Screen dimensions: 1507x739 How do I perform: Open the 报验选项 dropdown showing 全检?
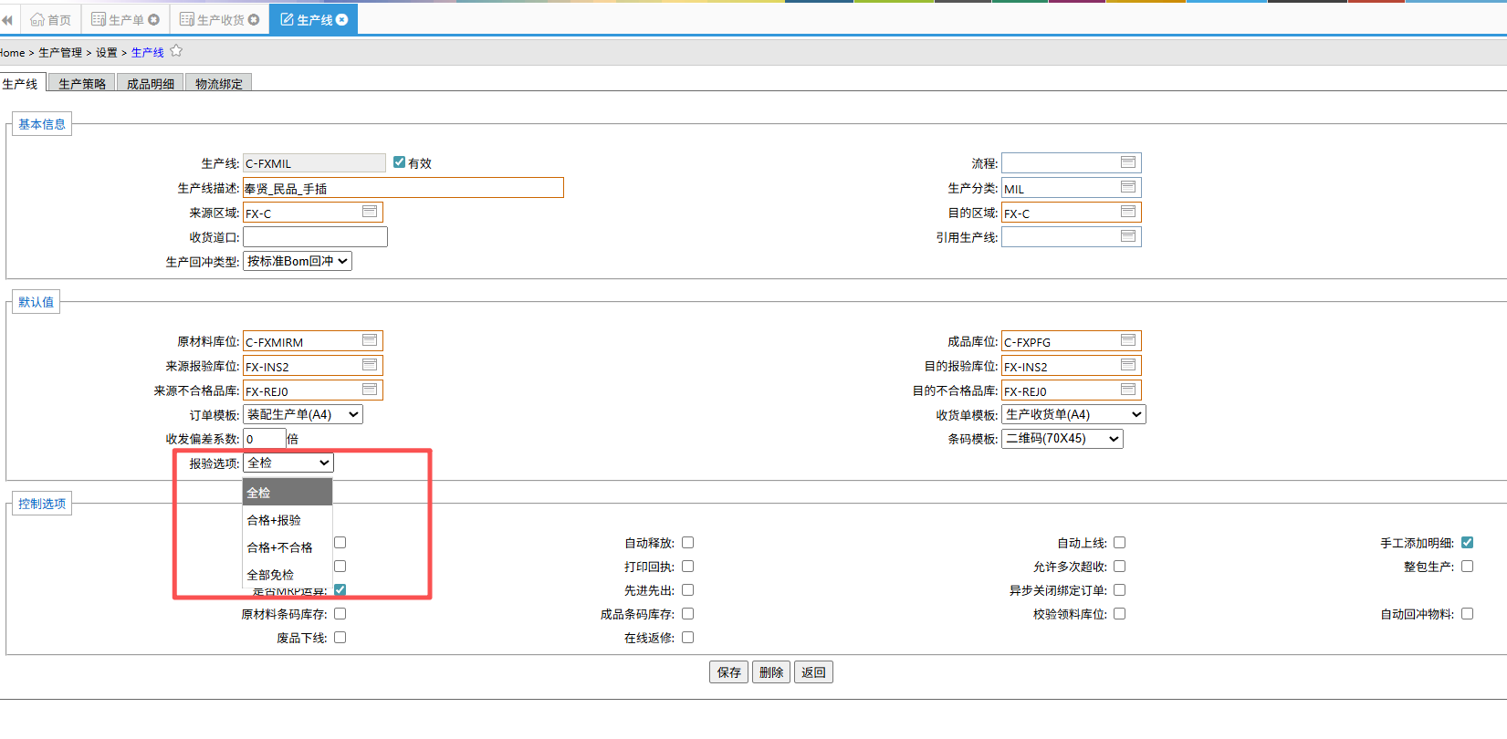288,463
